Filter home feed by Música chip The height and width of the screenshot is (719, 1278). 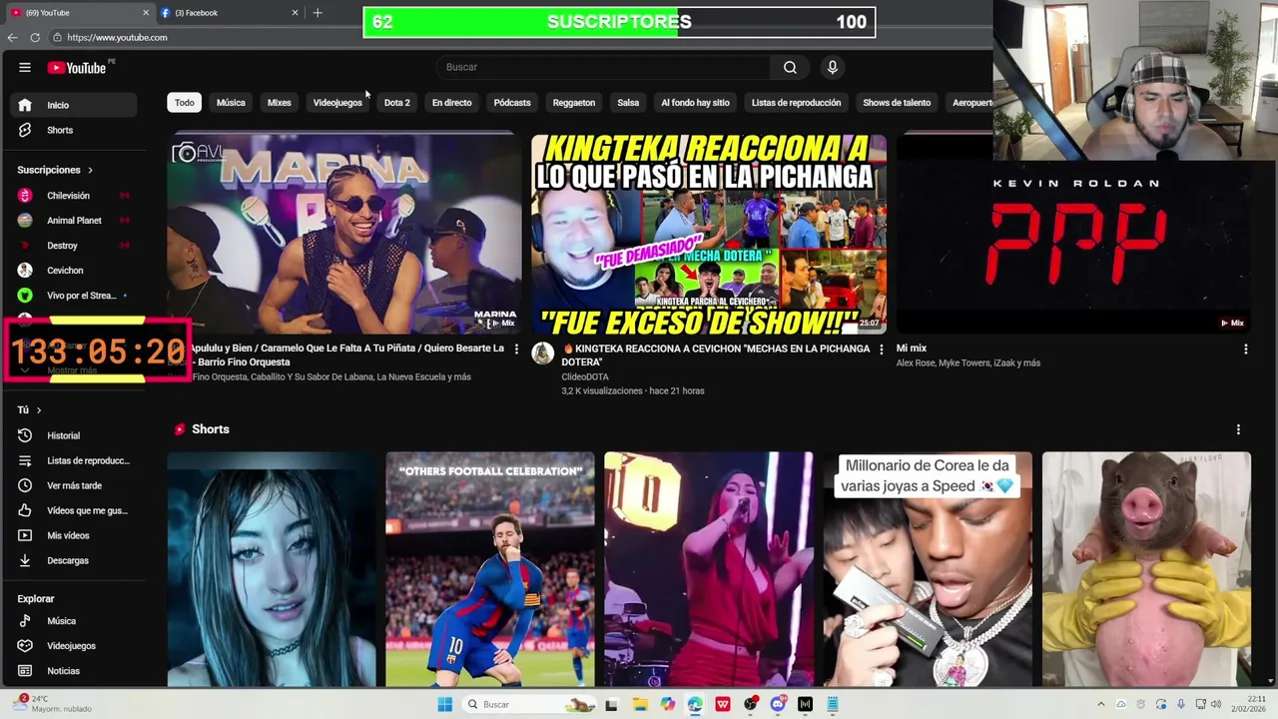click(x=231, y=103)
